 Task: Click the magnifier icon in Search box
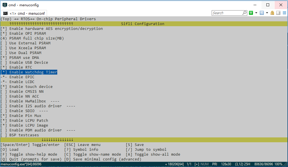[244, 13]
